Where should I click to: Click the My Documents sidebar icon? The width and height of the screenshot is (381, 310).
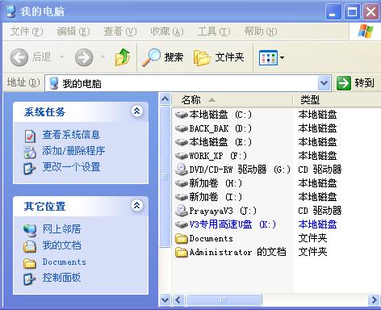30,246
